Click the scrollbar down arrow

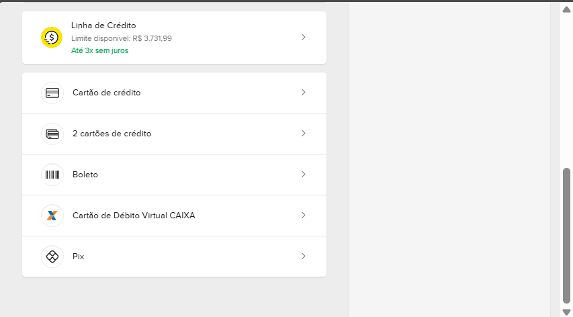click(x=566, y=312)
